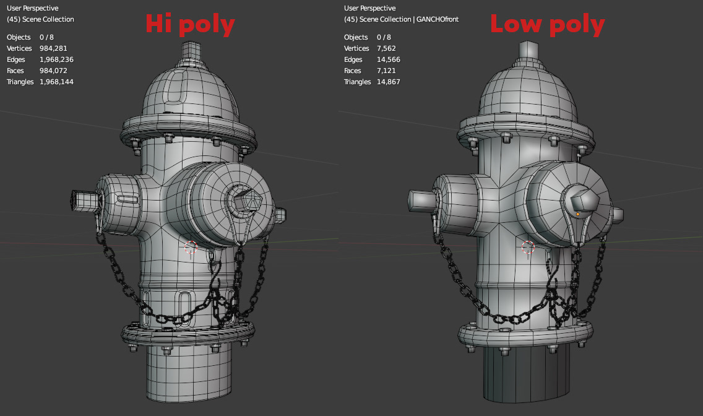703x416 pixels.
Task: Click the Triangles 14,867 statistic
Action: [372, 82]
